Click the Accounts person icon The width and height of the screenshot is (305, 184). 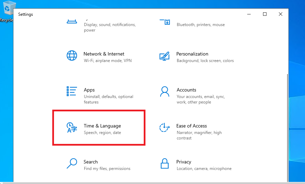click(x=165, y=91)
